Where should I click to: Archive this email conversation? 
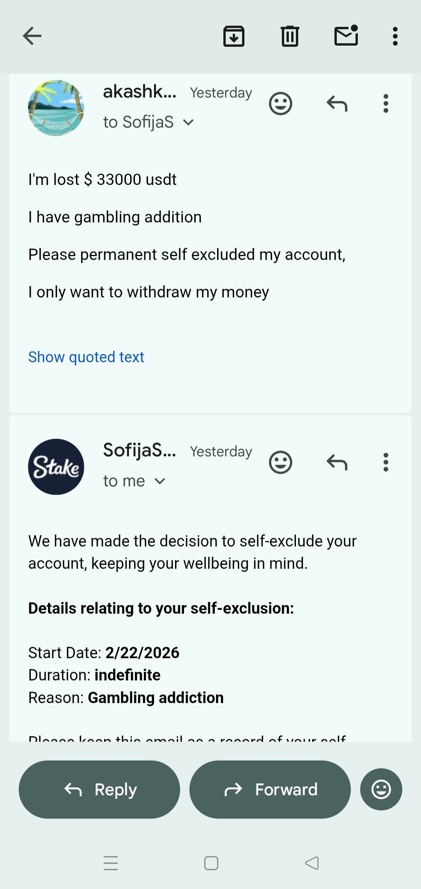coord(233,36)
